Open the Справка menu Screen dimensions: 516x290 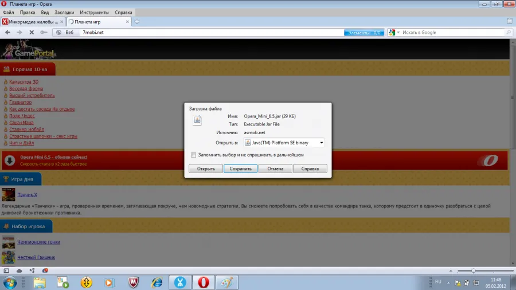point(123,12)
